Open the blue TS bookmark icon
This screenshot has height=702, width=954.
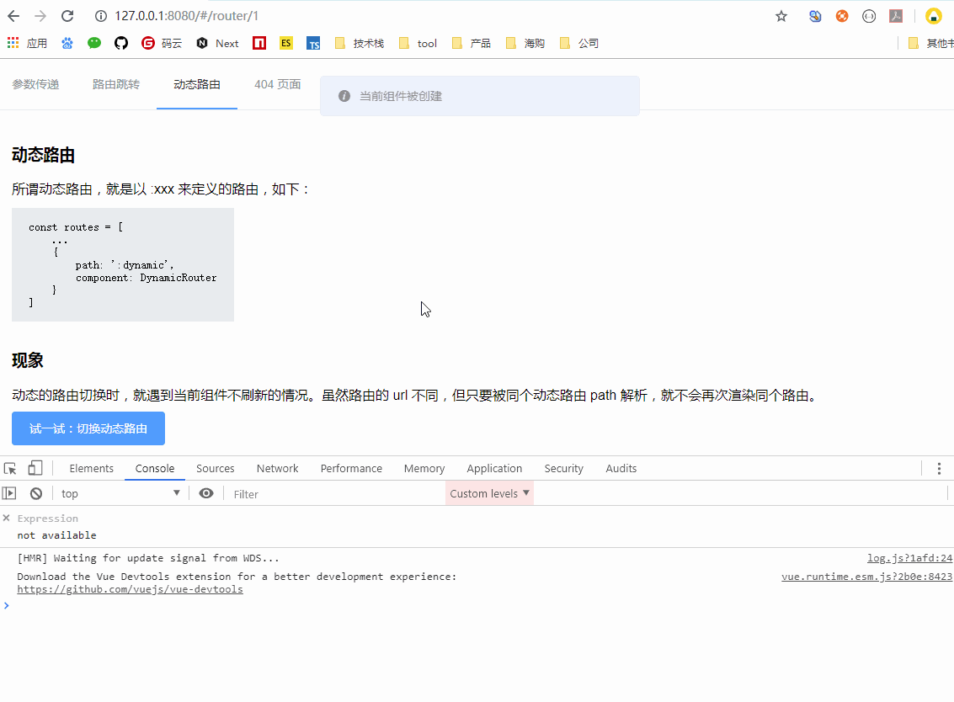[x=313, y=43]
